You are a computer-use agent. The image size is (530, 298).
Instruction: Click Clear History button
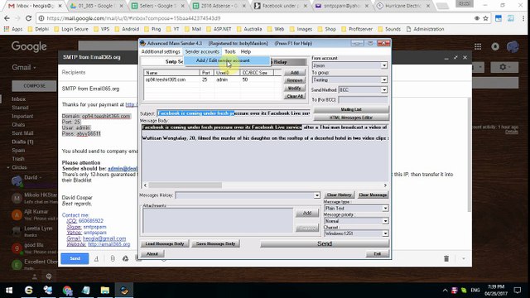coord(339,195)
